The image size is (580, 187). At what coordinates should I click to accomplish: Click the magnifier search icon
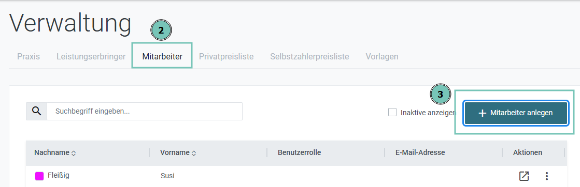(36, 111)
